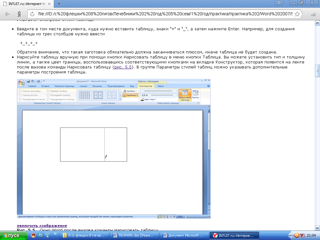Open the Цвет пера pen color dropdown
This screenshot has height=240, width=320.
tap(148, 99)
